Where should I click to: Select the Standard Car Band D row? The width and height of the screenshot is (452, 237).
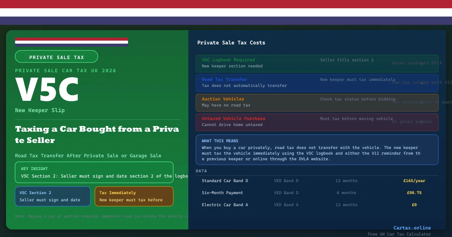(x=316, y=181)
